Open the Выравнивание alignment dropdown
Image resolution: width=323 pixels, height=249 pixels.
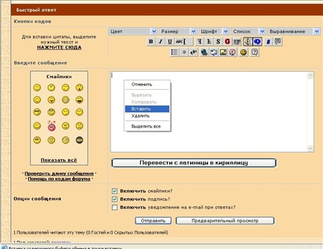pyautogui.click(x=294, y=32)
